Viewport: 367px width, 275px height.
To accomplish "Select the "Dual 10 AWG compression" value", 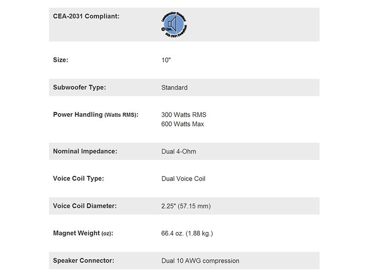I will (200, 261).
